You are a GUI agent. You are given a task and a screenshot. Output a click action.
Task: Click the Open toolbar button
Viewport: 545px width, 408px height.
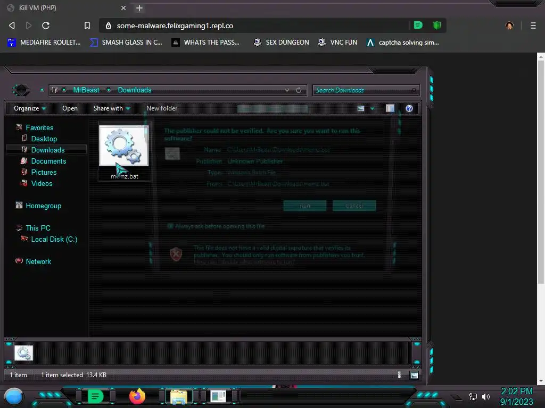point(70,108)
